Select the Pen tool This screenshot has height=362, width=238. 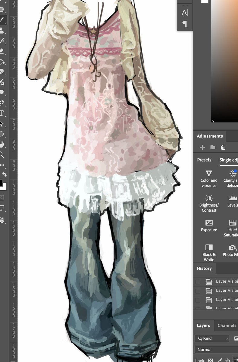(x=2, y=103)
